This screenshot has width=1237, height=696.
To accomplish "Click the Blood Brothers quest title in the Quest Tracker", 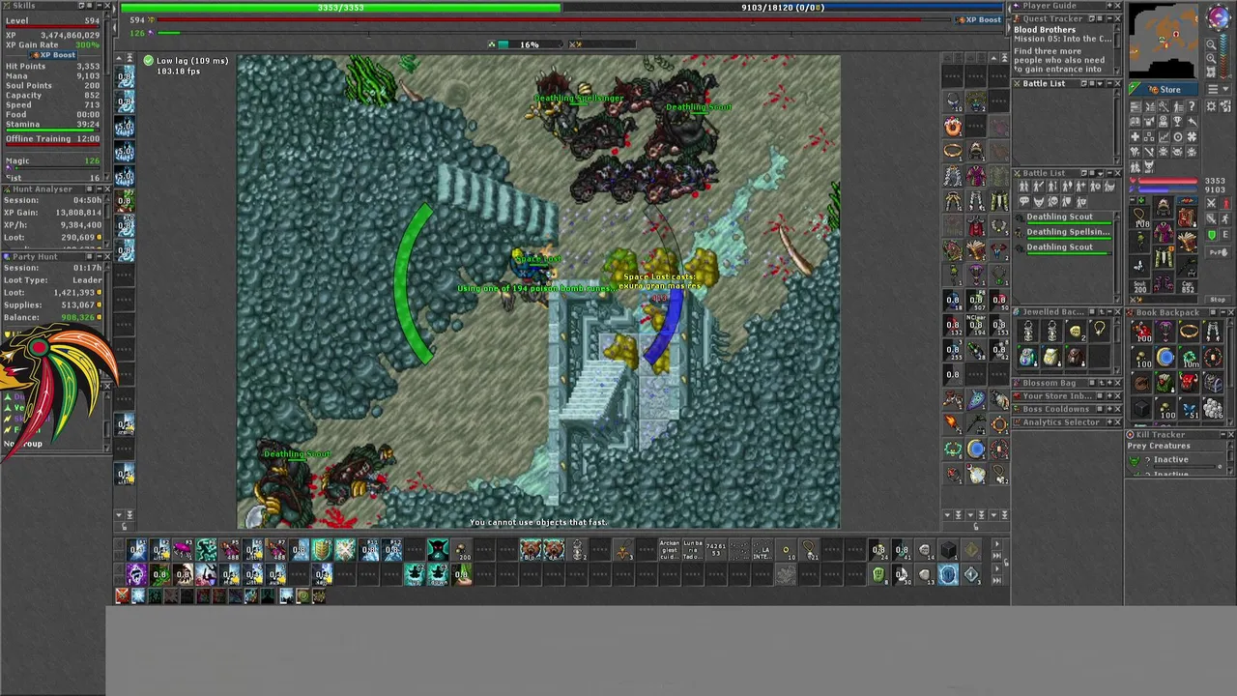I will click(1045, 30).
